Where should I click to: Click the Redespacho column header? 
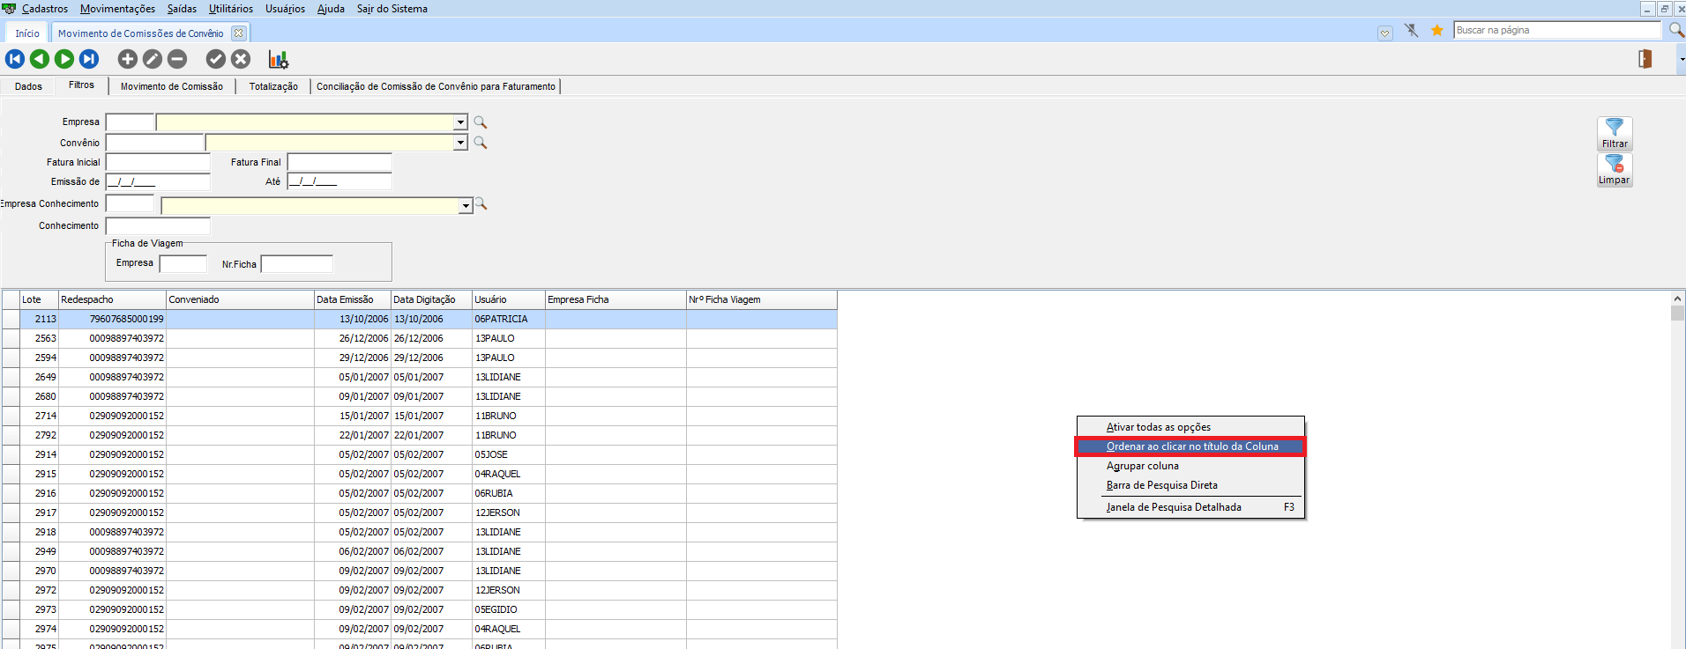click(112, 299)
